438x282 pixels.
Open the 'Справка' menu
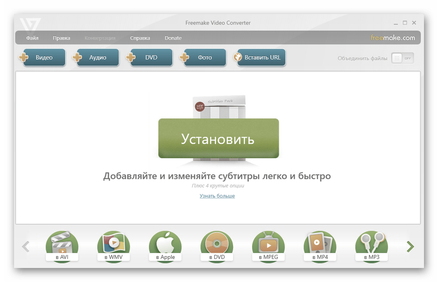pos(140,38)
